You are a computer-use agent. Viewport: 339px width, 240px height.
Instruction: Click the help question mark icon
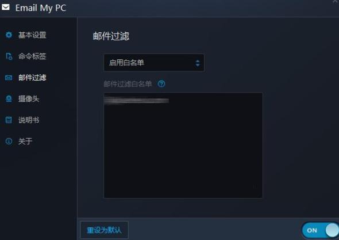[x=161, y=83]
